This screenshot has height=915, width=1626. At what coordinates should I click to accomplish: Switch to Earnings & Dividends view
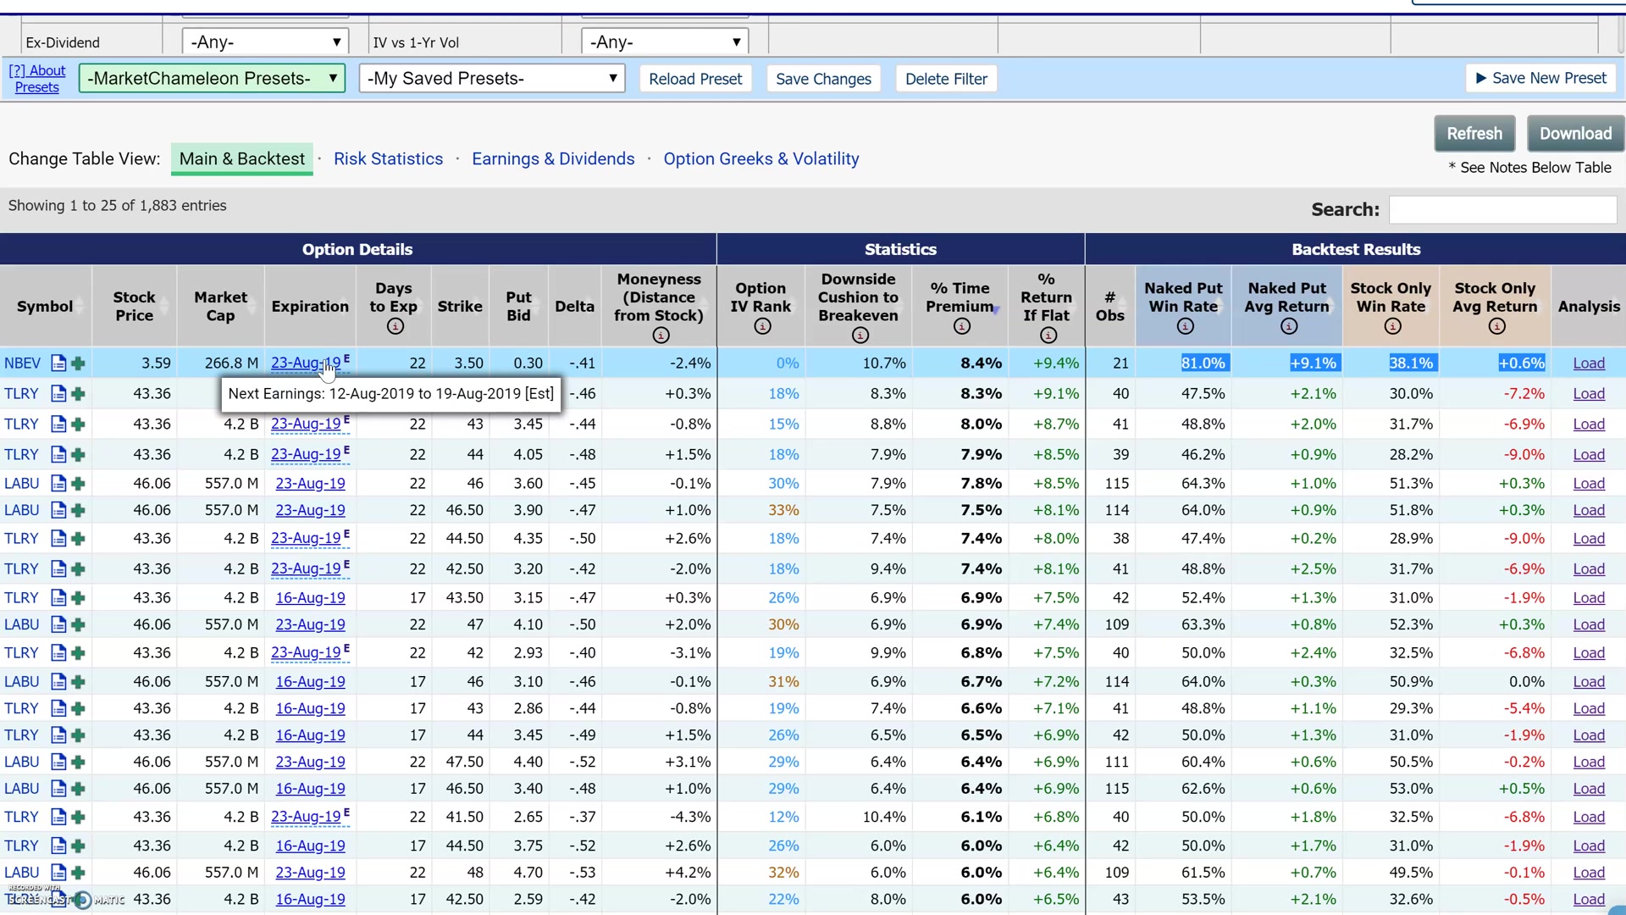click(553, 159)
